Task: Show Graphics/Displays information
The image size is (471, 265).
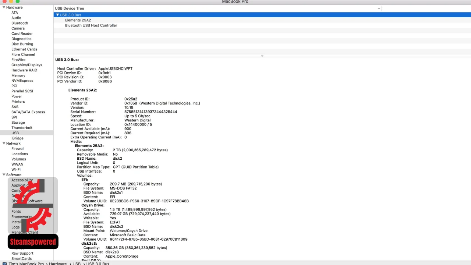Action: 27,65
